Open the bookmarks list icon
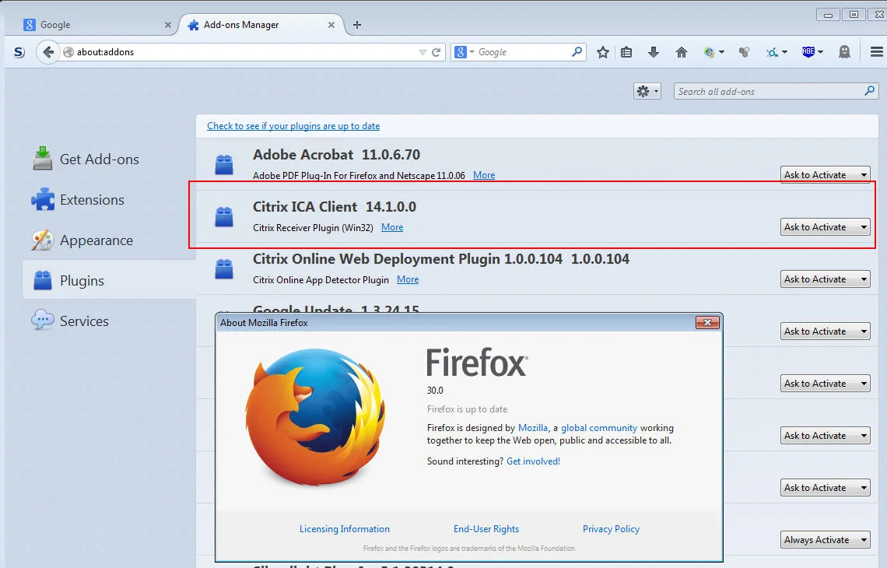 [x=626, y=52]
